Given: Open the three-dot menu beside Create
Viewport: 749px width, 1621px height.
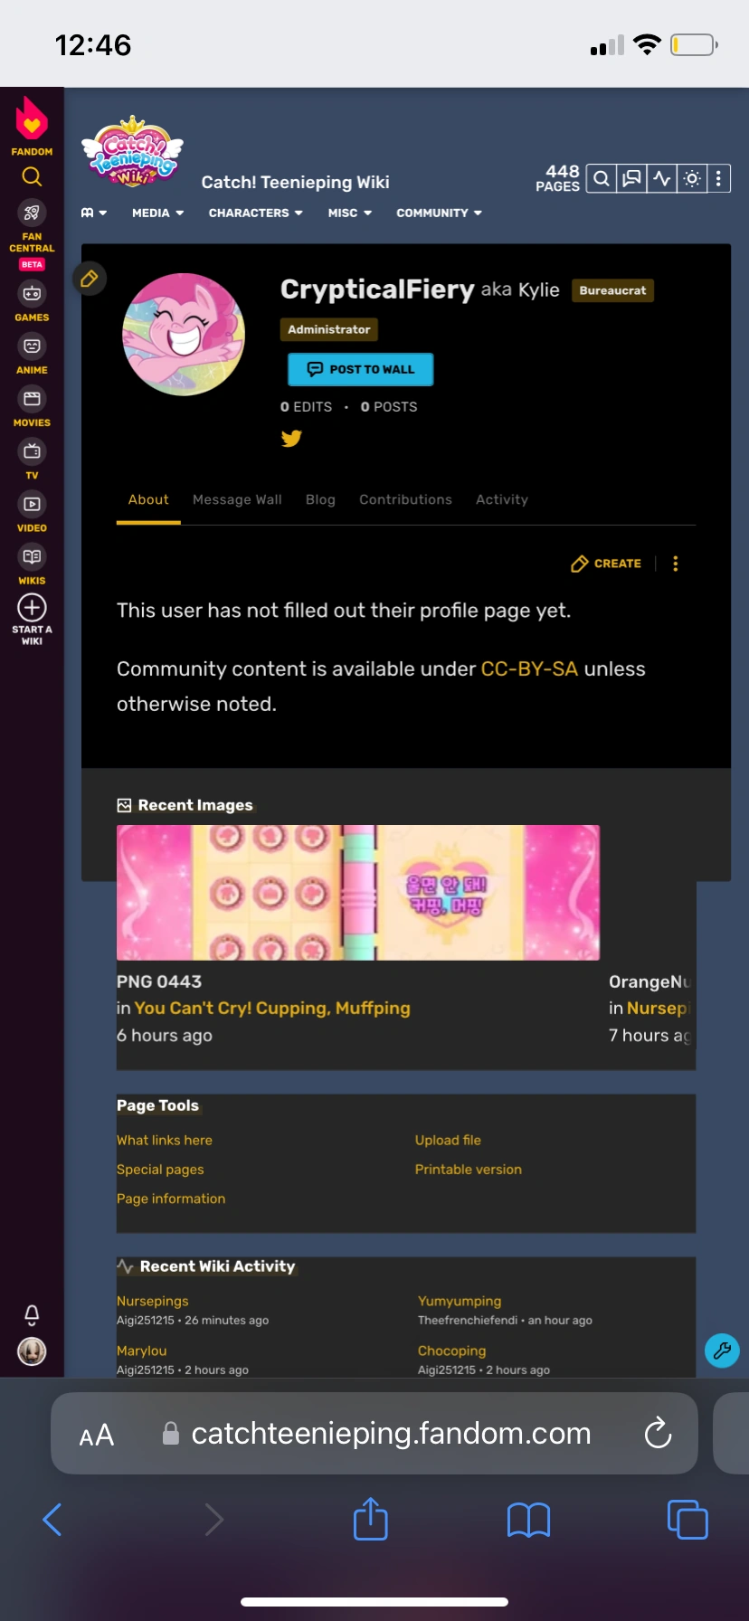Looking at the screenshot, I should (676, 564).
